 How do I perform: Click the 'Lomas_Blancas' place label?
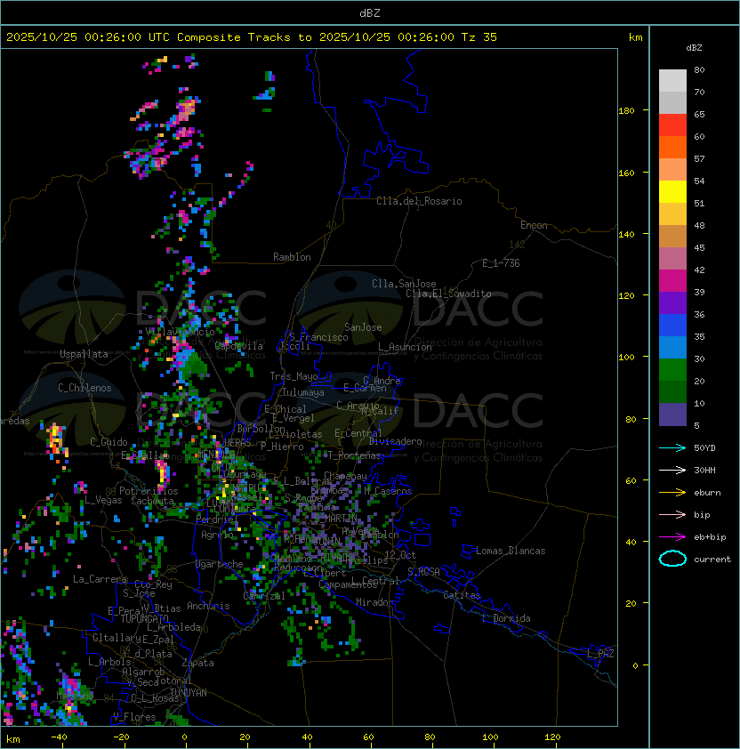pyautogui.click(x=511, y=551)
